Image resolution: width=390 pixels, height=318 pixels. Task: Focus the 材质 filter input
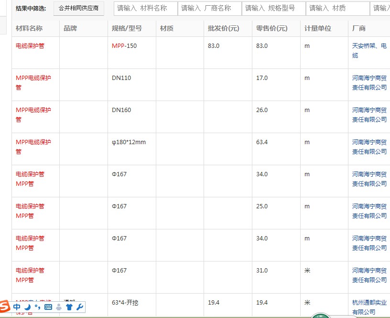[x=338, y=9]
